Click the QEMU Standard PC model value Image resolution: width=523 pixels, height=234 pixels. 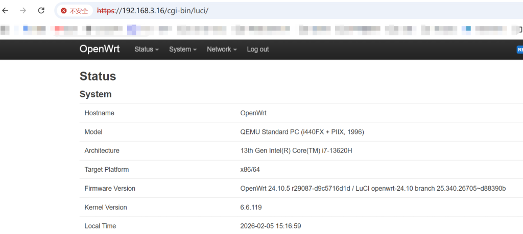point(302,132)
